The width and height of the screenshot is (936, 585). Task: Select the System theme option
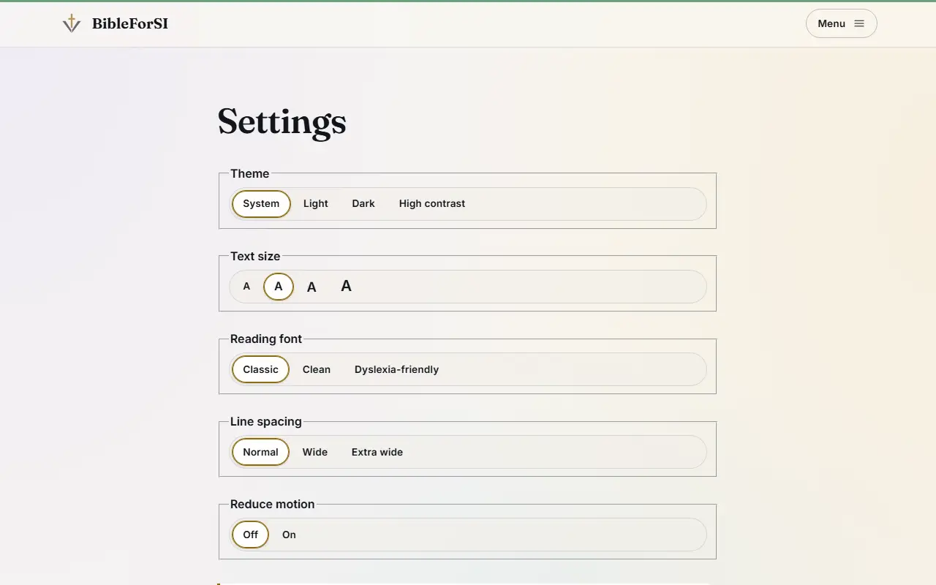[x=261, y=204]
